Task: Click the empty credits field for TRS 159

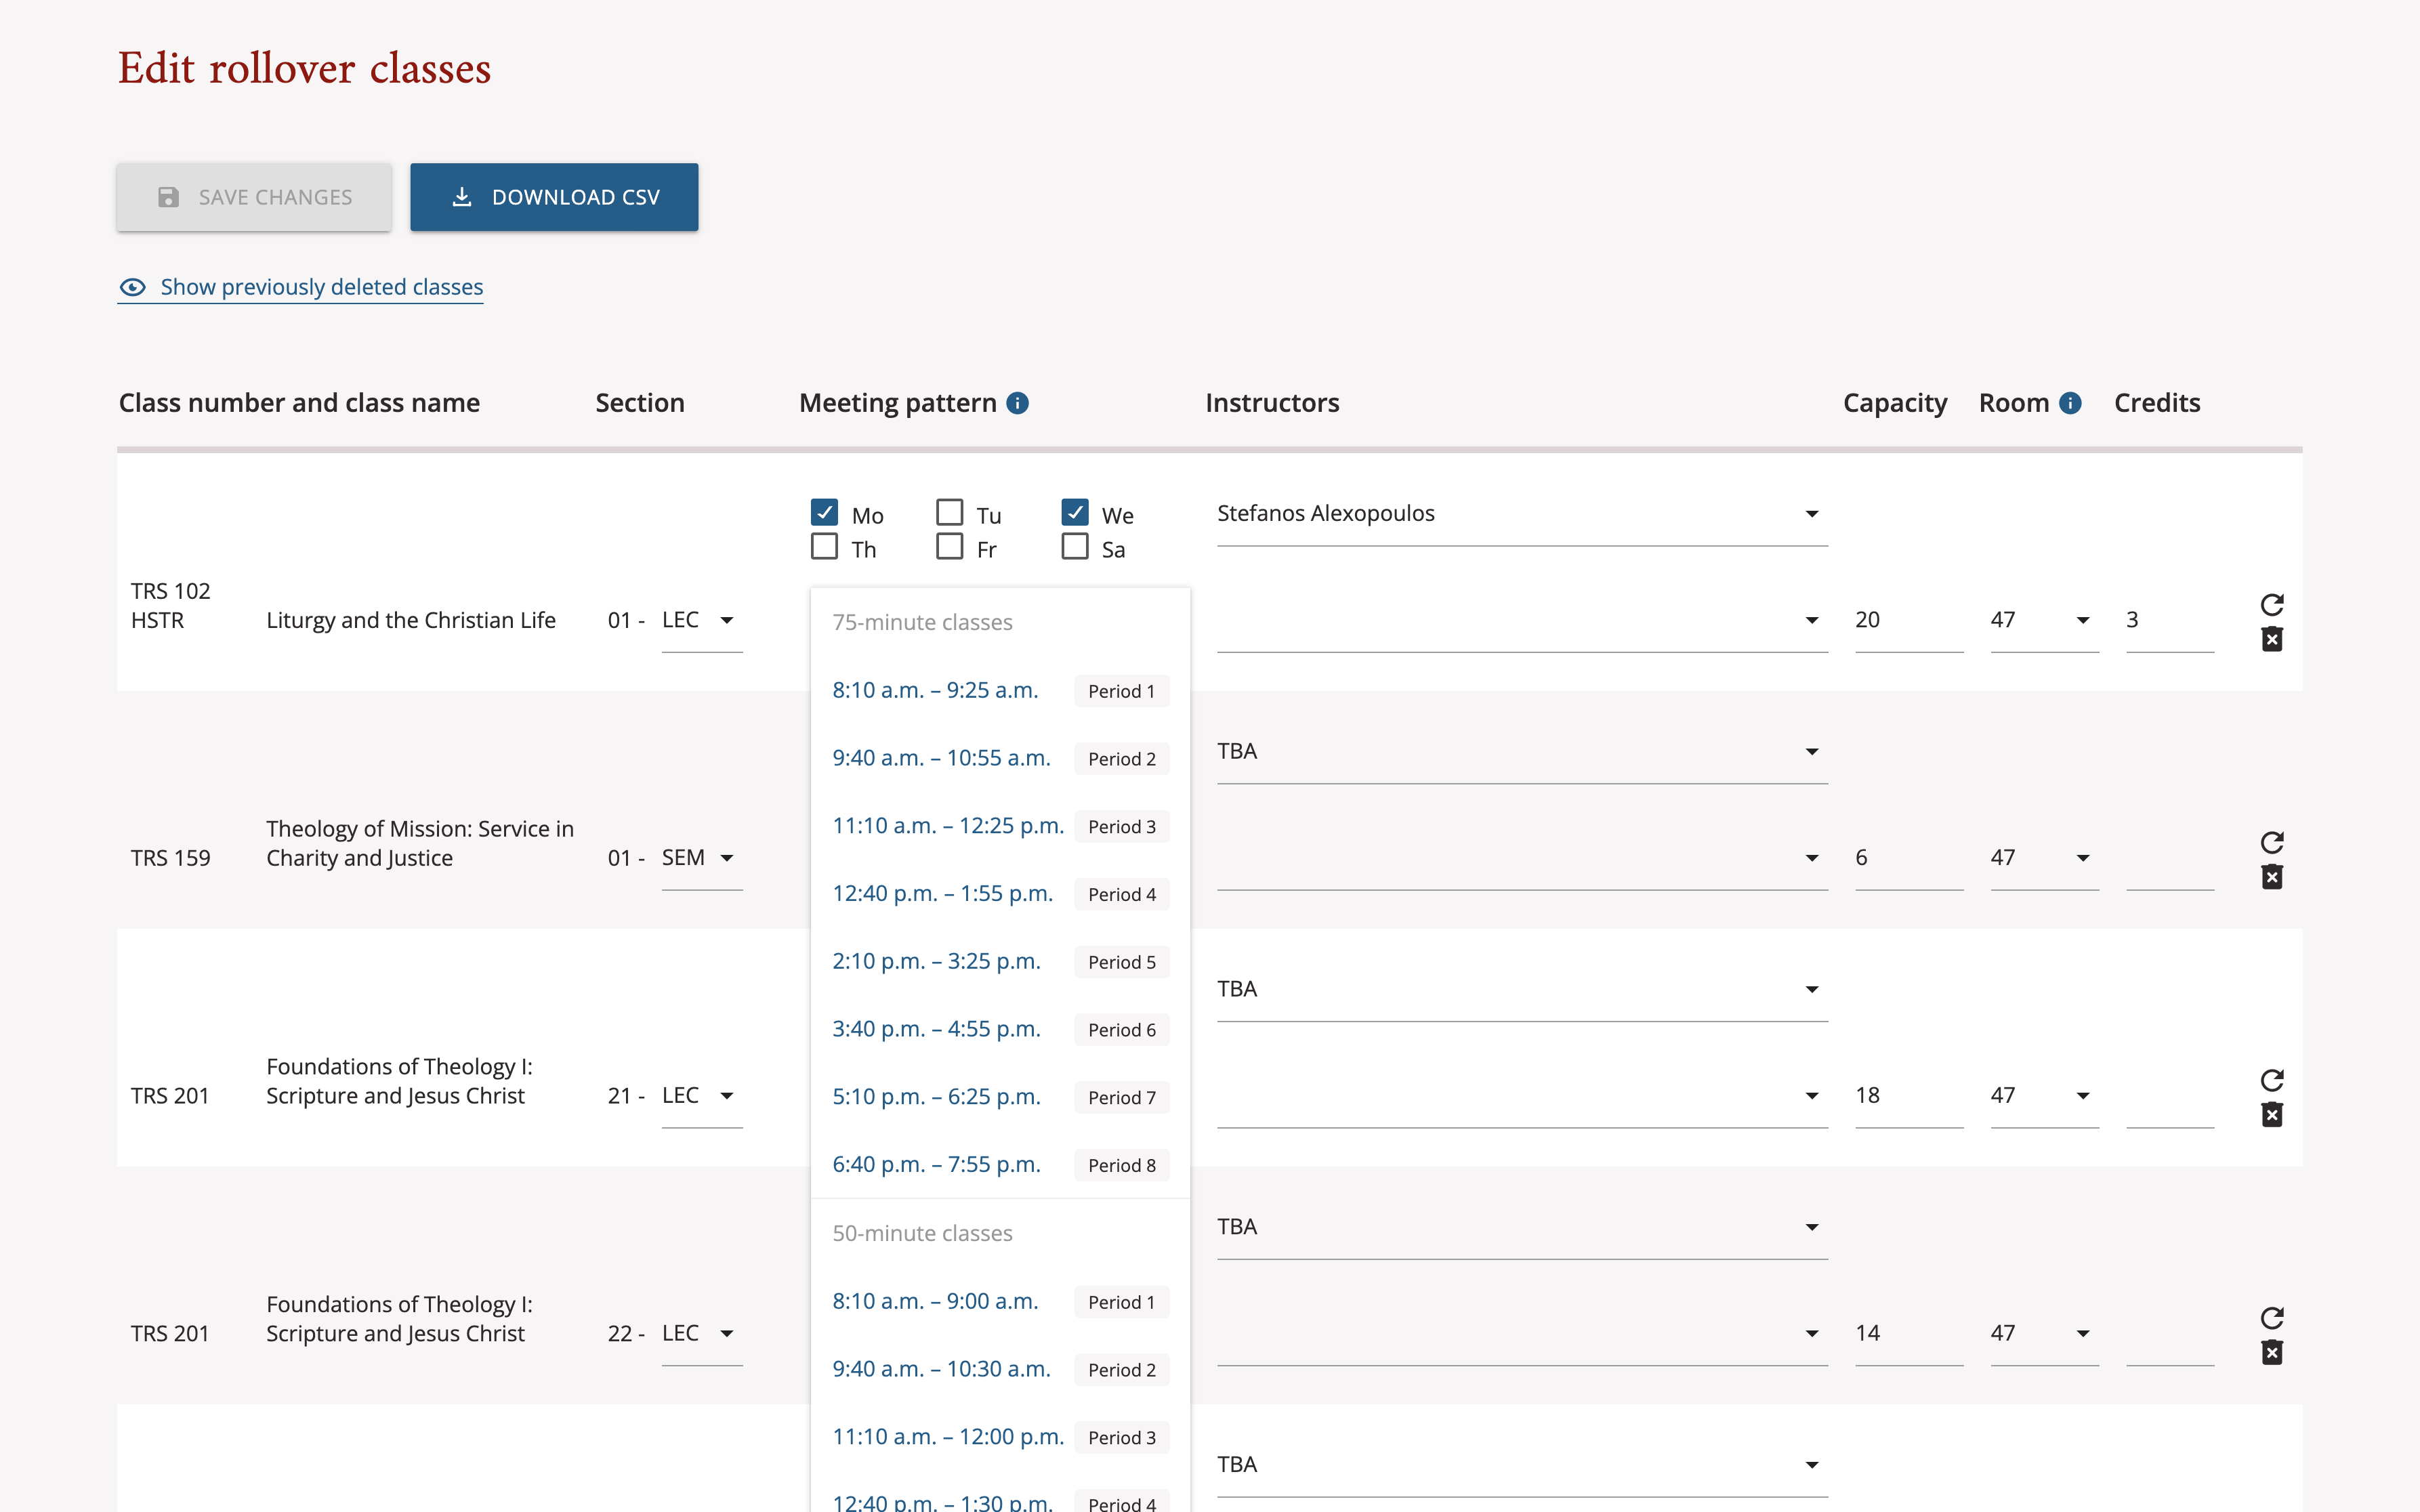Action: click(2170, 859)
